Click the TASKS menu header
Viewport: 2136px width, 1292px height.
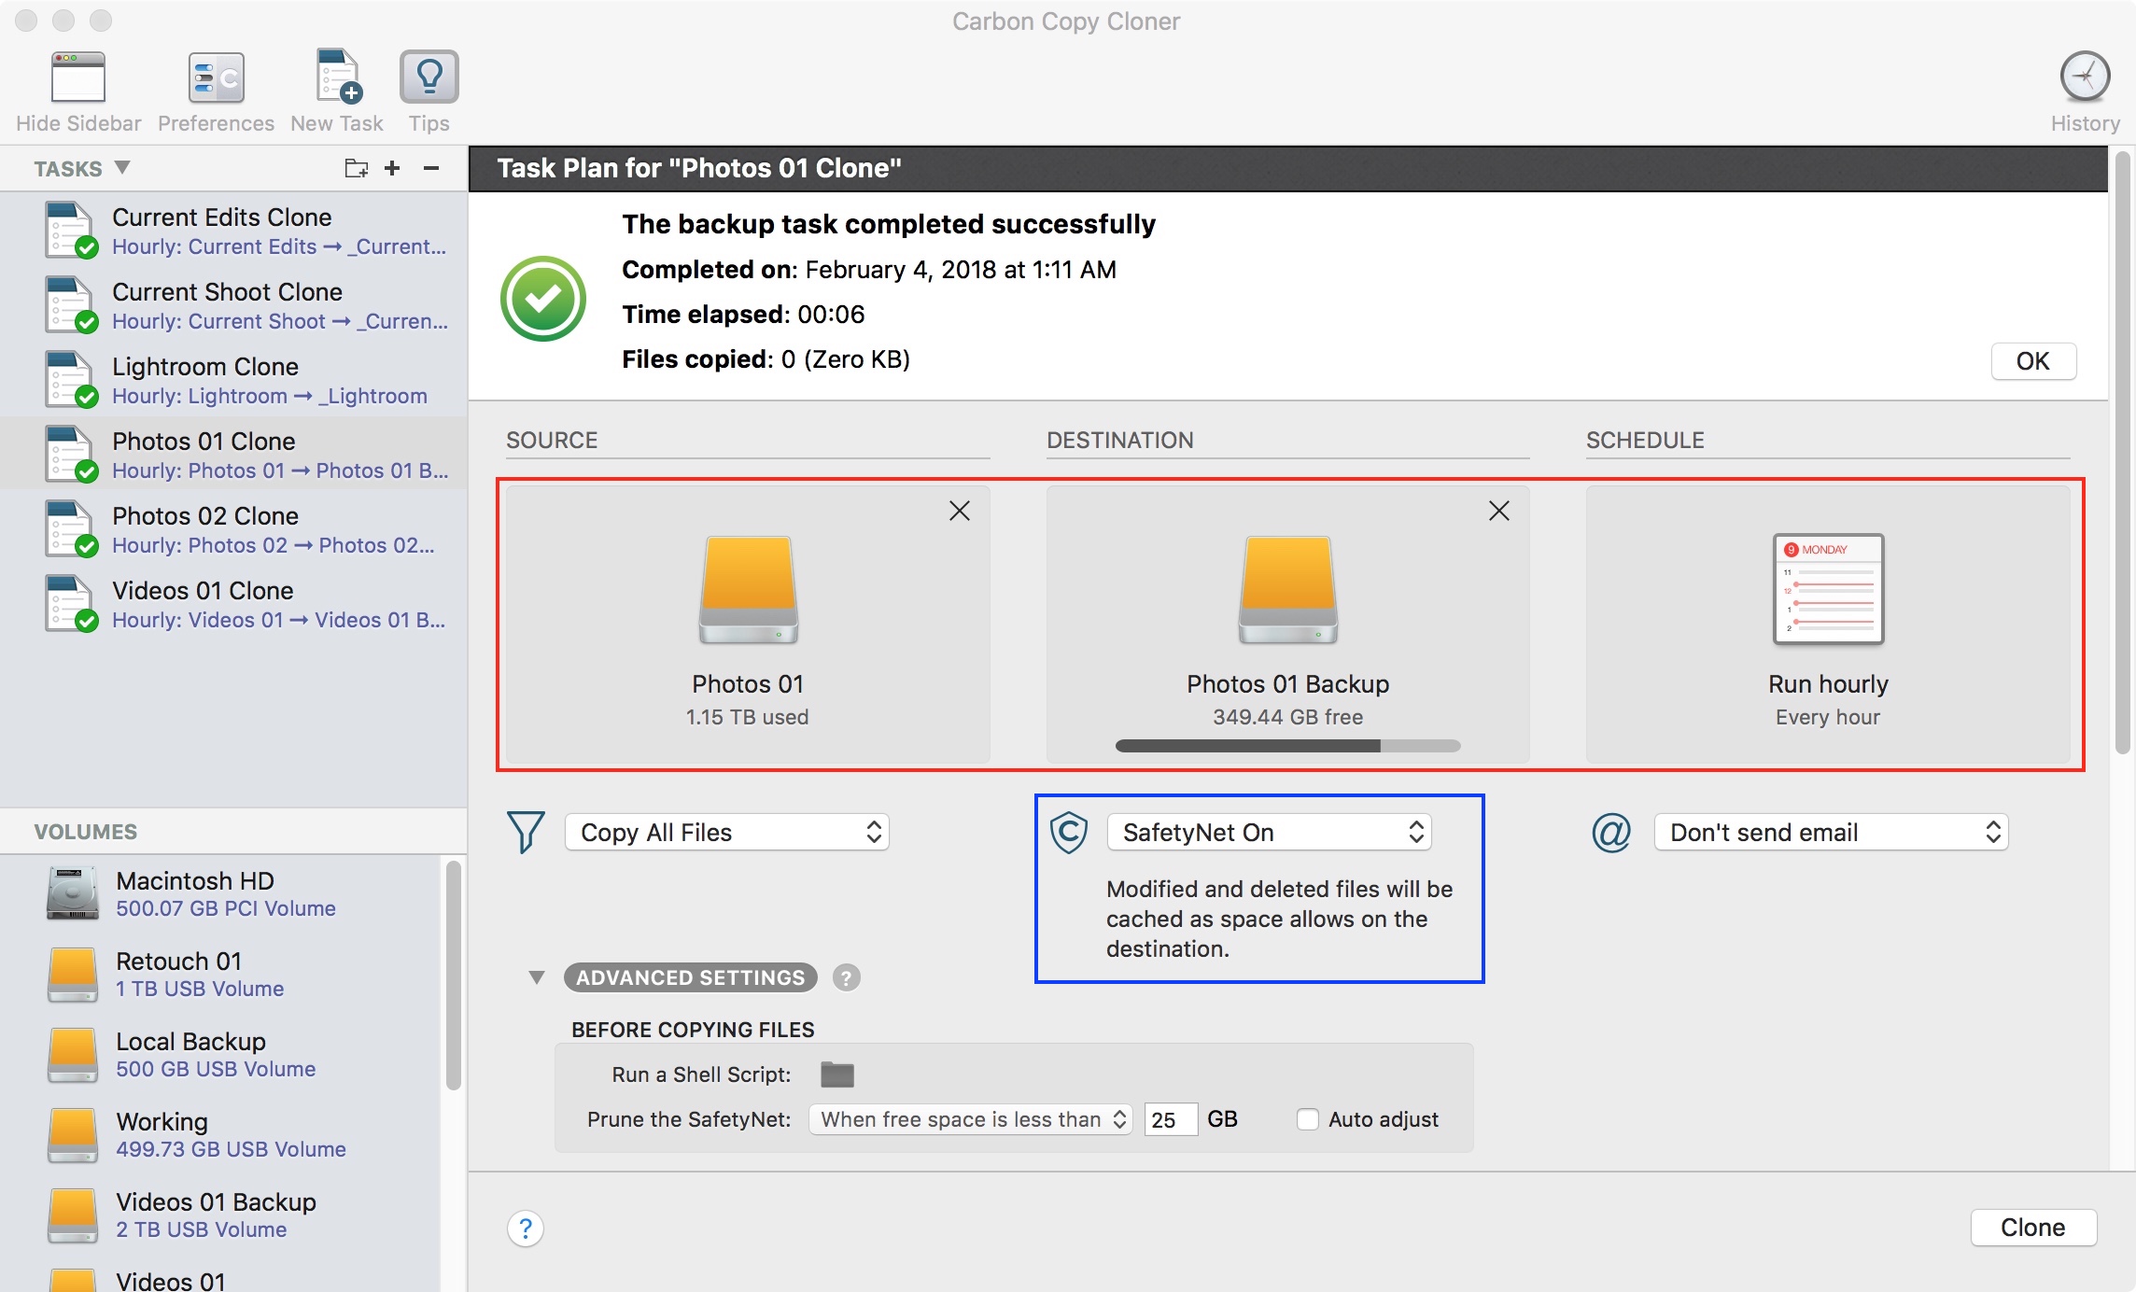[84, 168]
